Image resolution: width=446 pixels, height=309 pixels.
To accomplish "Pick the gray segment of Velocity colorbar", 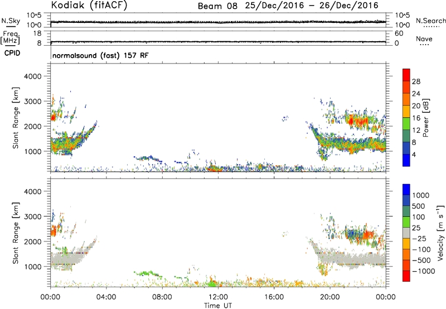I will (x=406, y=233).
